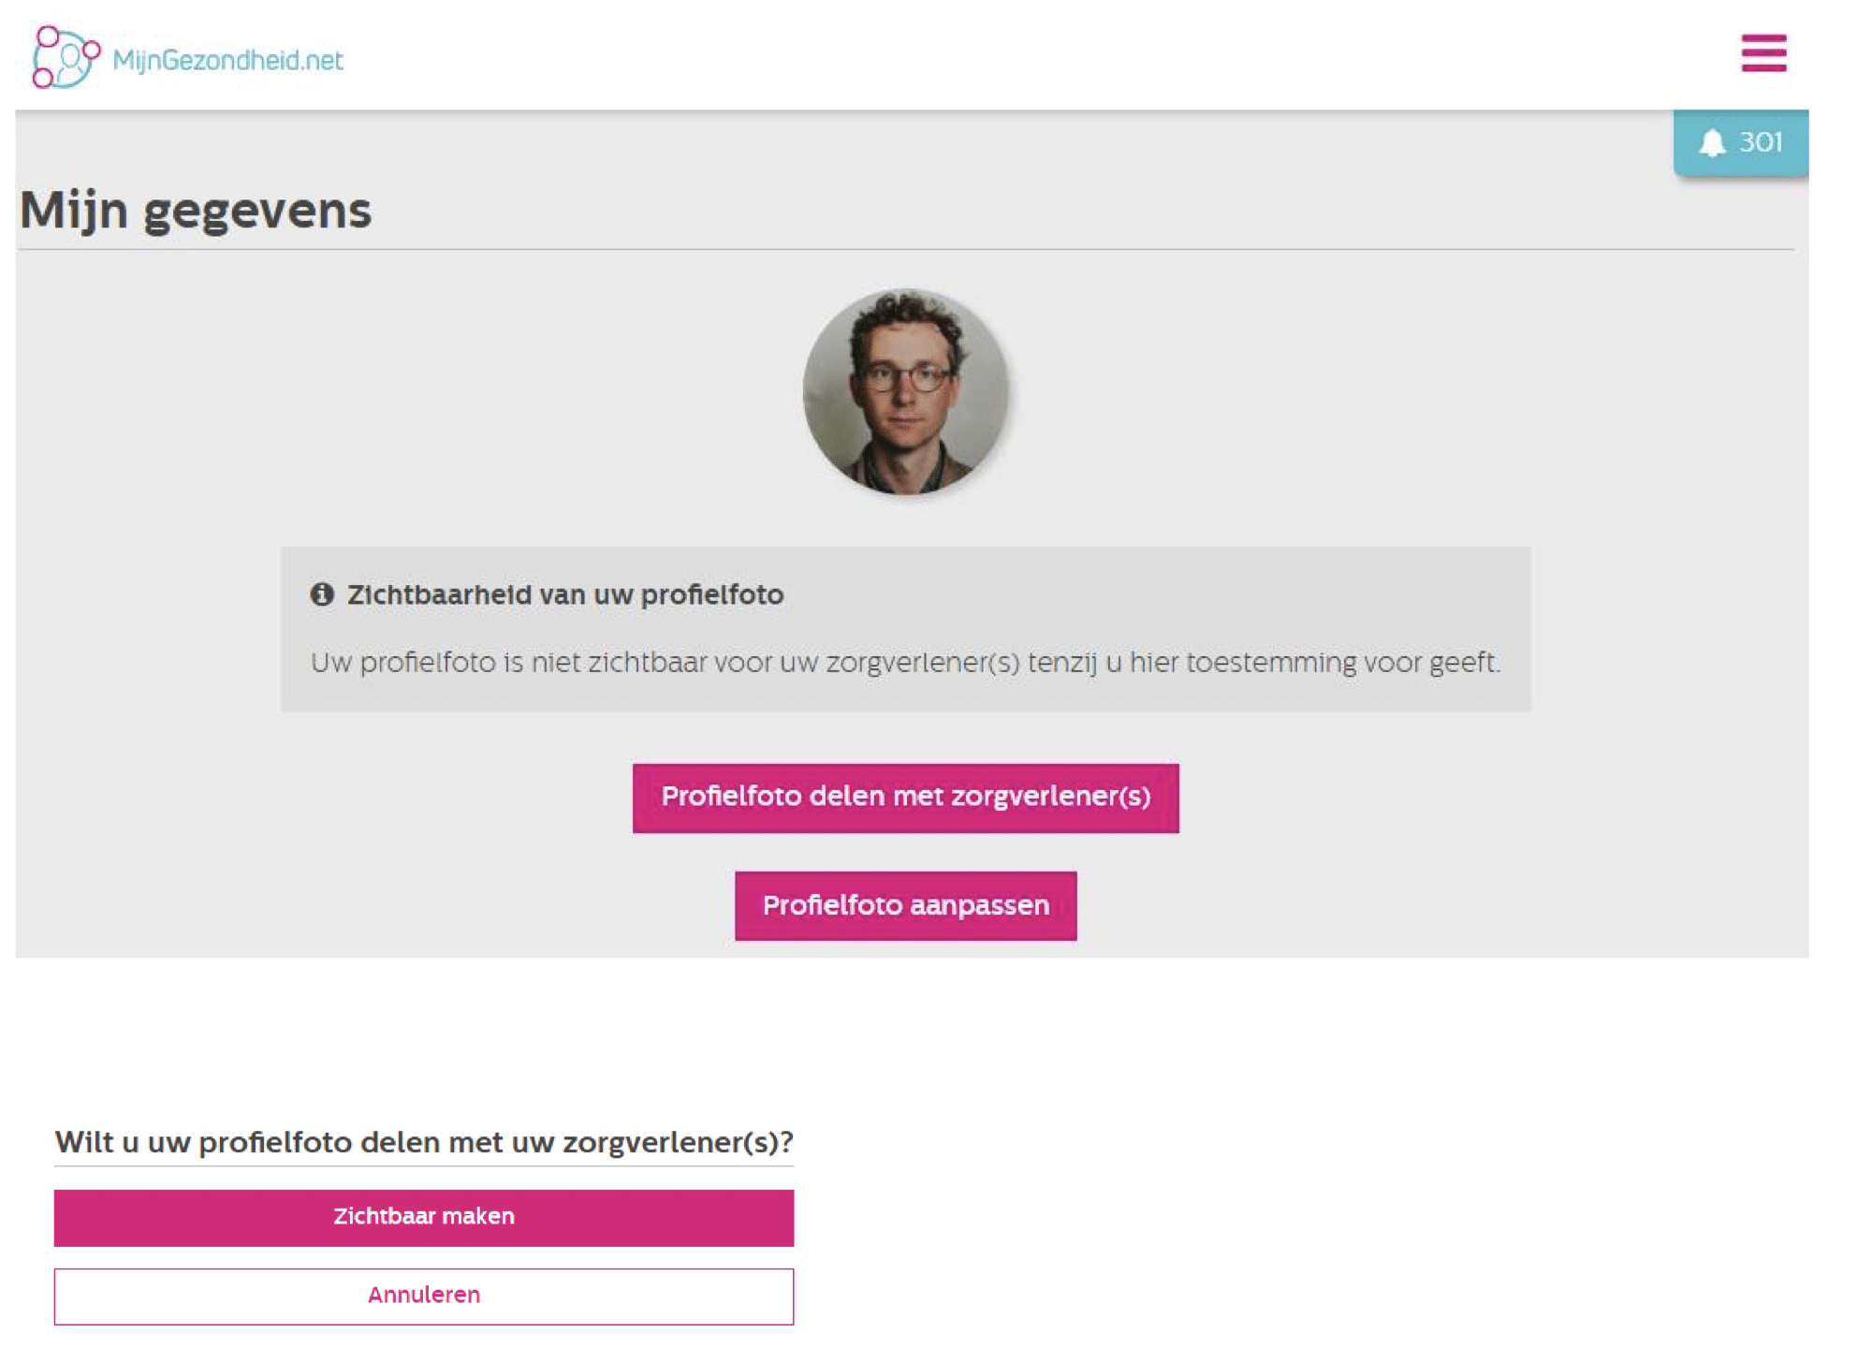Viewport: 1857px width, 1348px height.
Task: Click the notification bell icon
Action: [1712, 142]
